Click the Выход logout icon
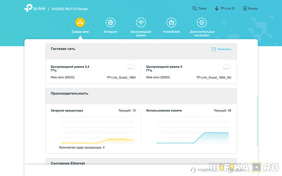The height and width of the screenshot is (176, 282). click(x=245, y=8)
